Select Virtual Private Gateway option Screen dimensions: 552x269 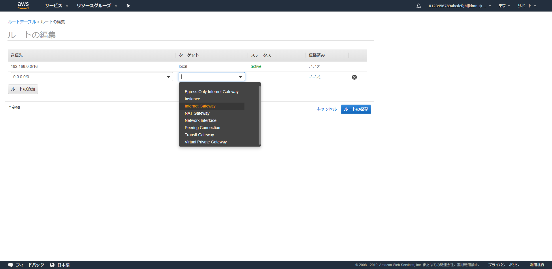pyautogui.click(x=206, y=142)
